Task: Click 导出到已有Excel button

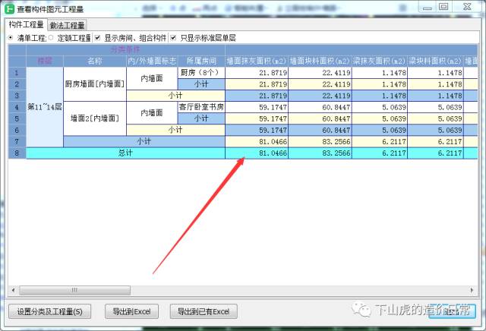Action: coord(204,311)
